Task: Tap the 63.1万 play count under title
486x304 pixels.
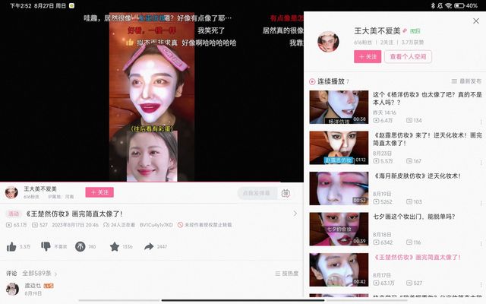Action: (17, 225)
